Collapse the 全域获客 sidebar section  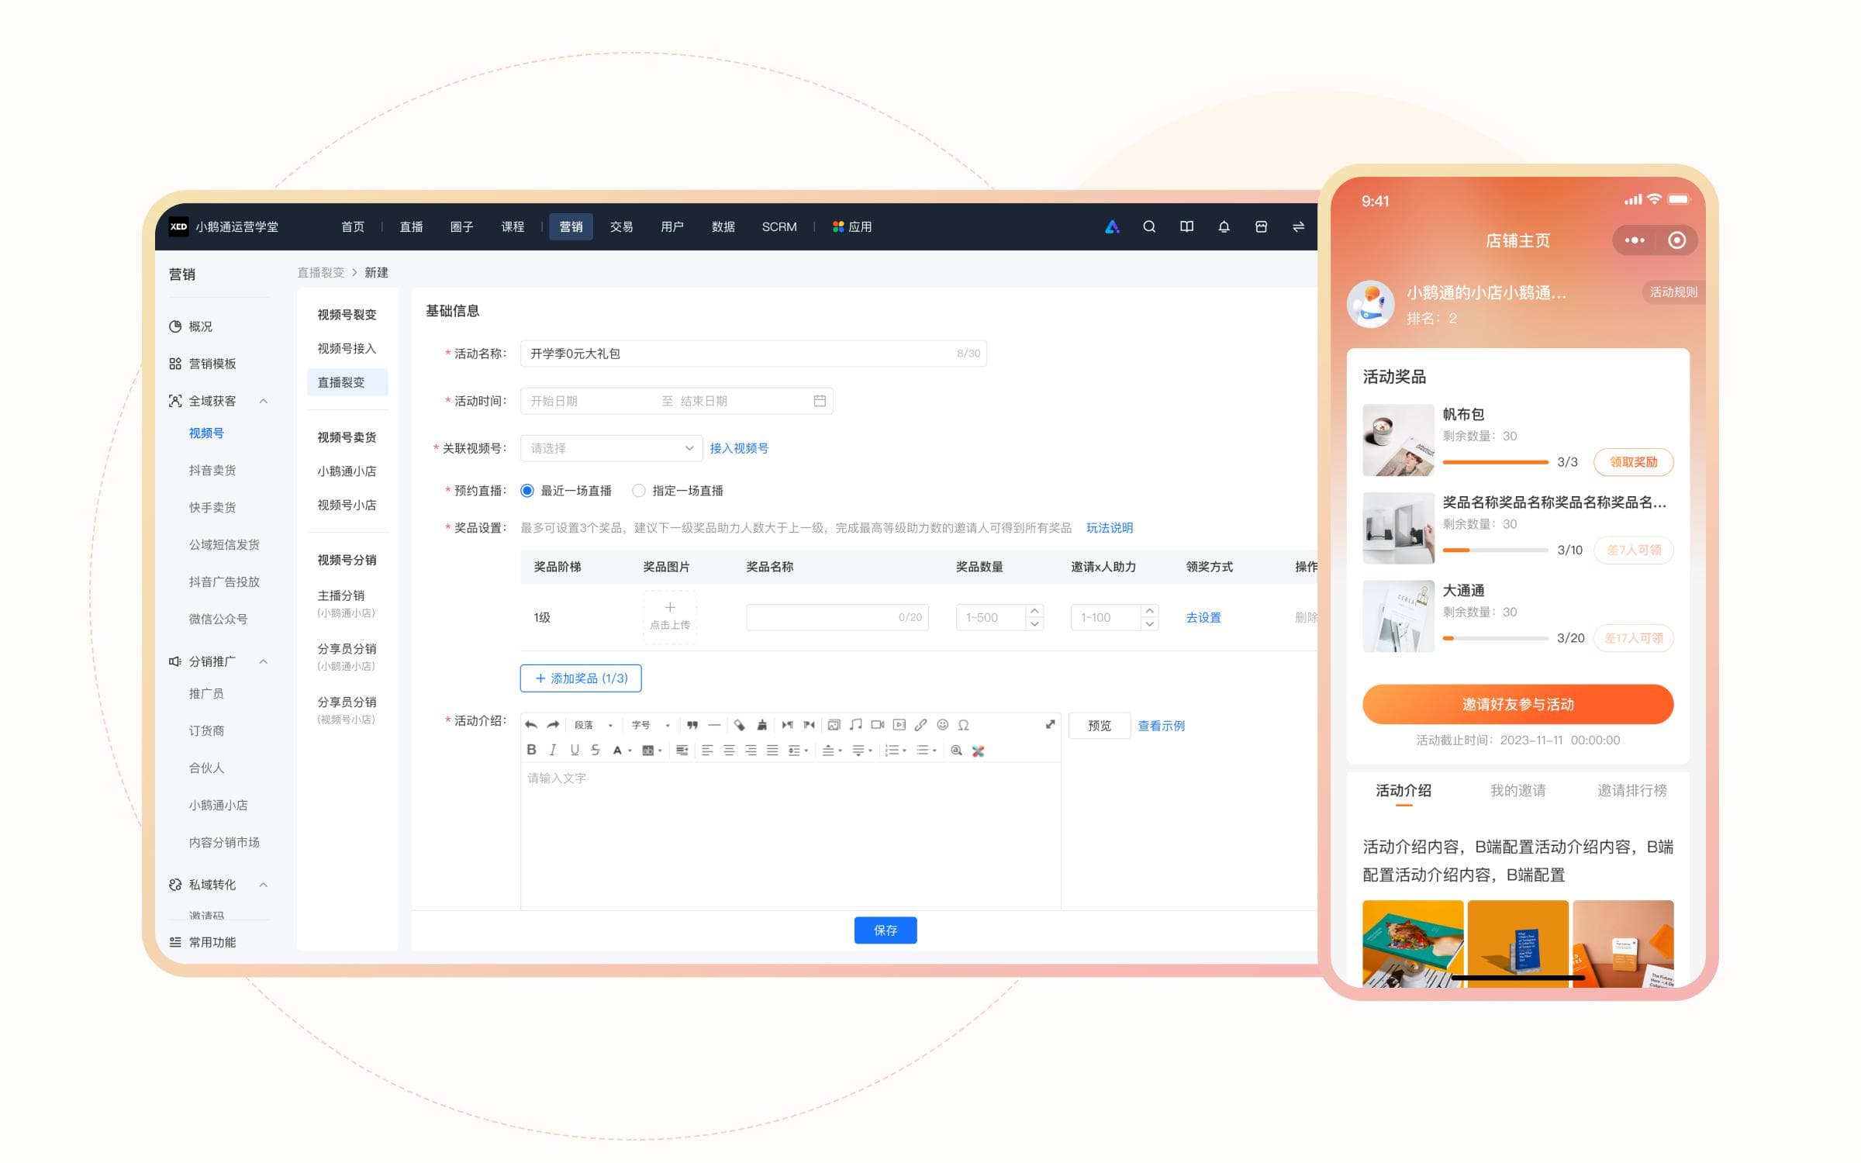point(263,401)
